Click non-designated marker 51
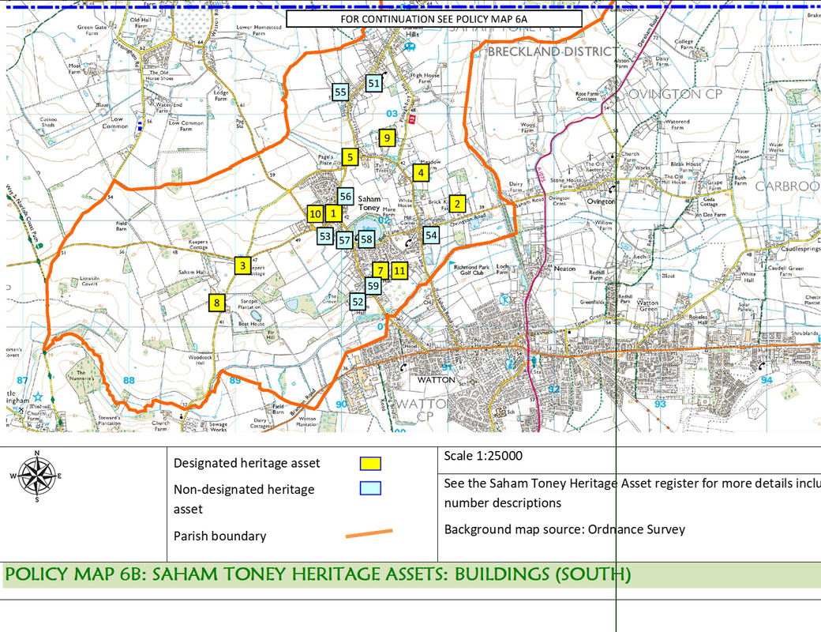The height and width of the screenshot is (632, 821). 373,83
